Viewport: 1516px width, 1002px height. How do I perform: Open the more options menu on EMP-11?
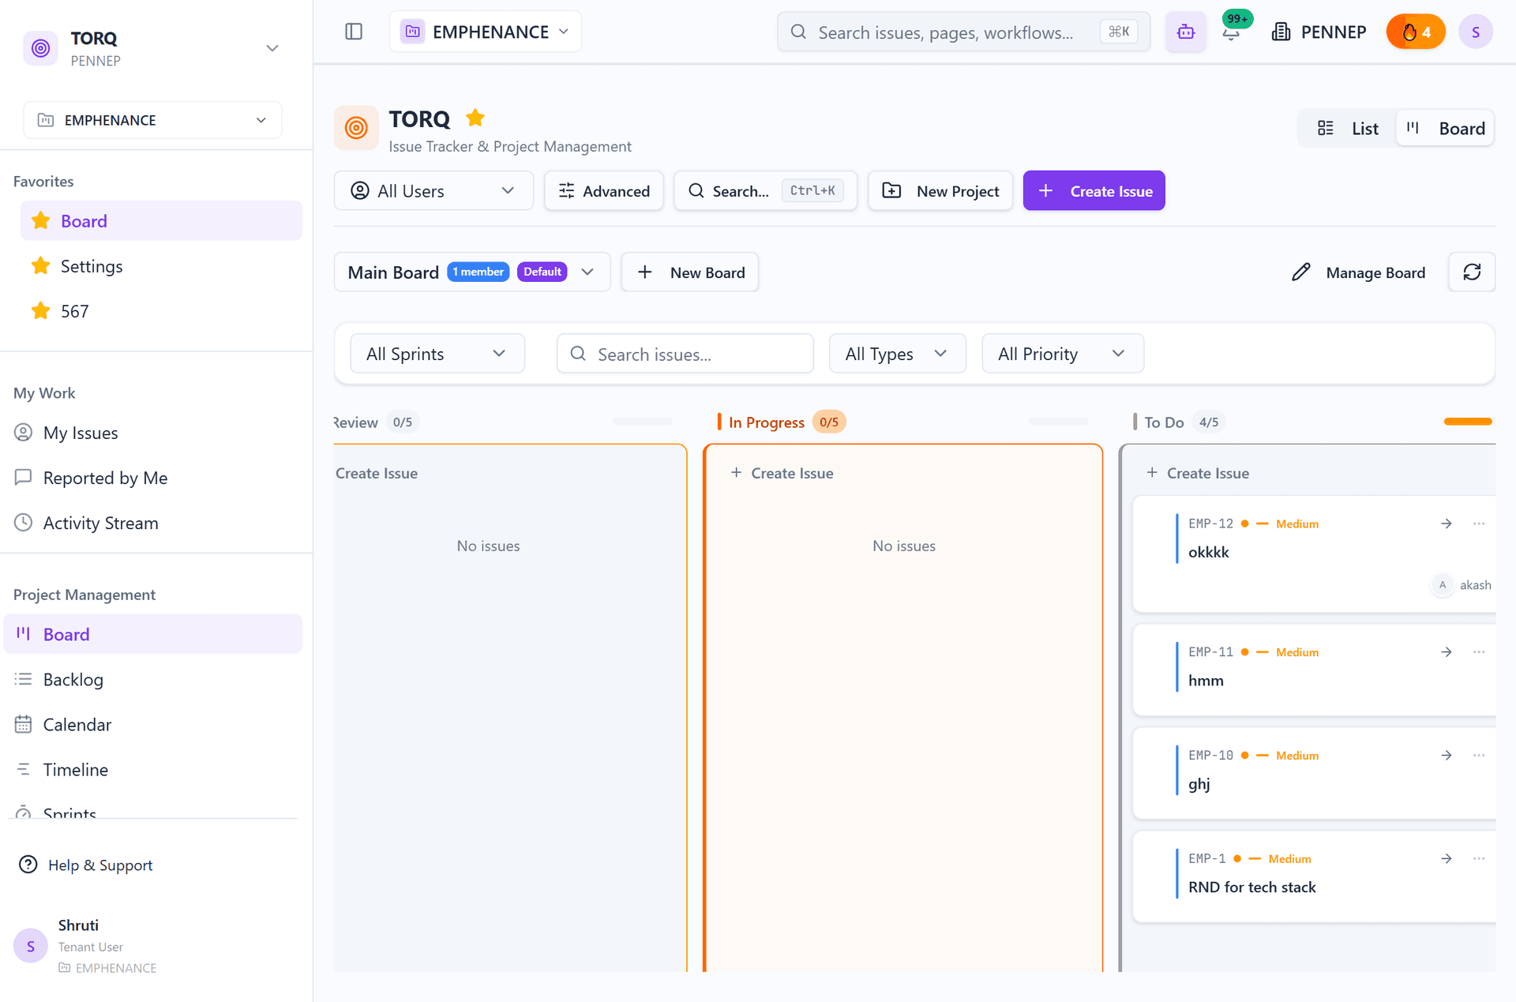pyautogui.click(x=1479, y=651)
